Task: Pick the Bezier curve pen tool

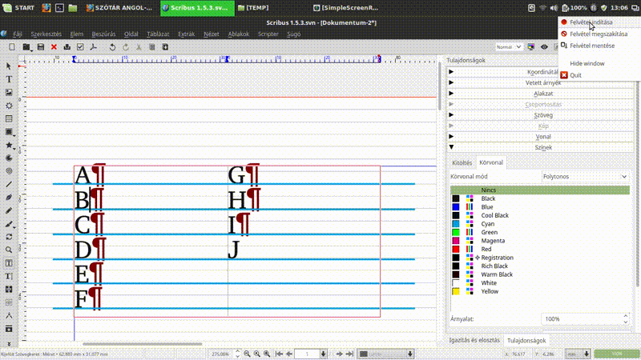Action: [x=9, y=197]
